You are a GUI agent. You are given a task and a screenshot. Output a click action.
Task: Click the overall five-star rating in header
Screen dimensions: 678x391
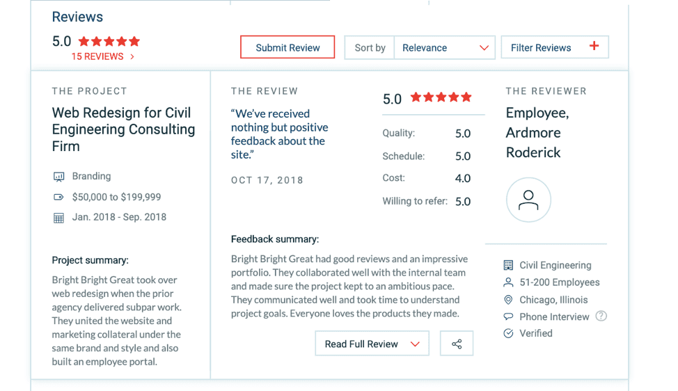pyautogui.click(x=109, y=42)
